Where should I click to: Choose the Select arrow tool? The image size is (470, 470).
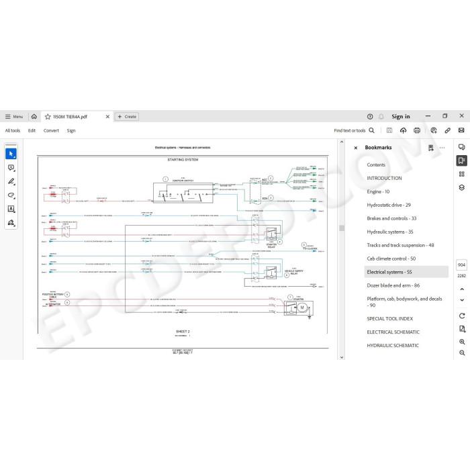point(11,154)
